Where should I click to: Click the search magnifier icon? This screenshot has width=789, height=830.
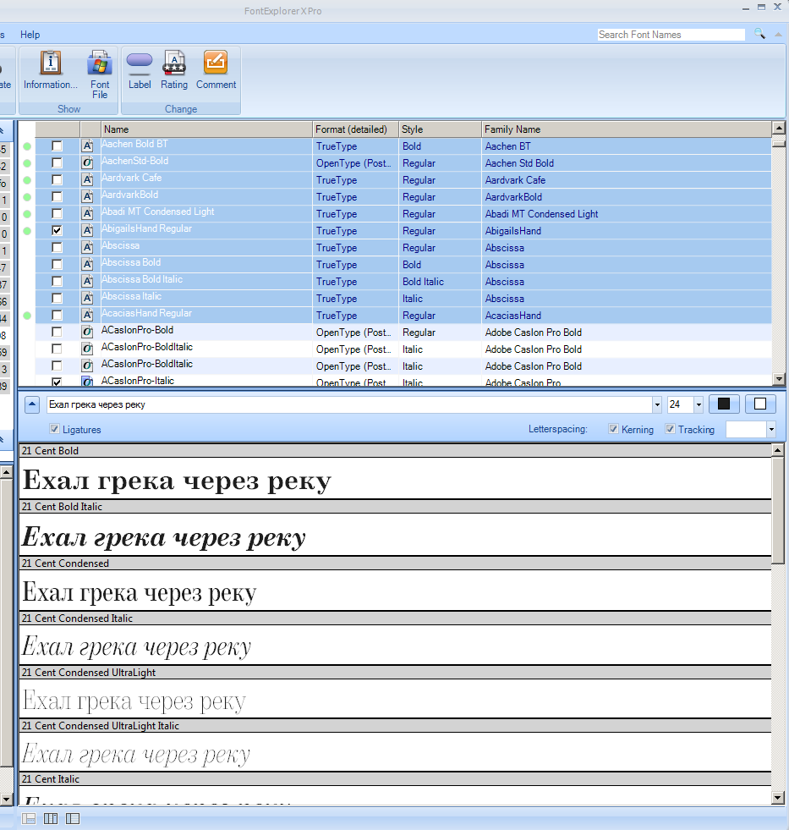tap(760, 35)
